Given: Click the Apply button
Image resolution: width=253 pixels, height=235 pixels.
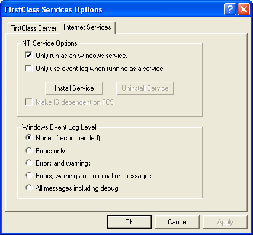Looking at the screenshot, I should [x=225, y=222].
